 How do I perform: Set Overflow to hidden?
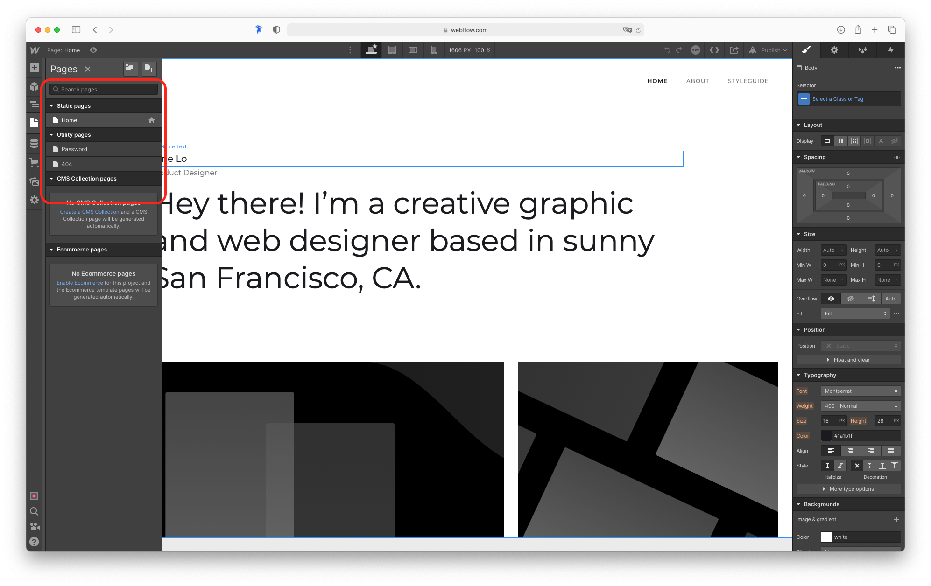tap(851, 299)
